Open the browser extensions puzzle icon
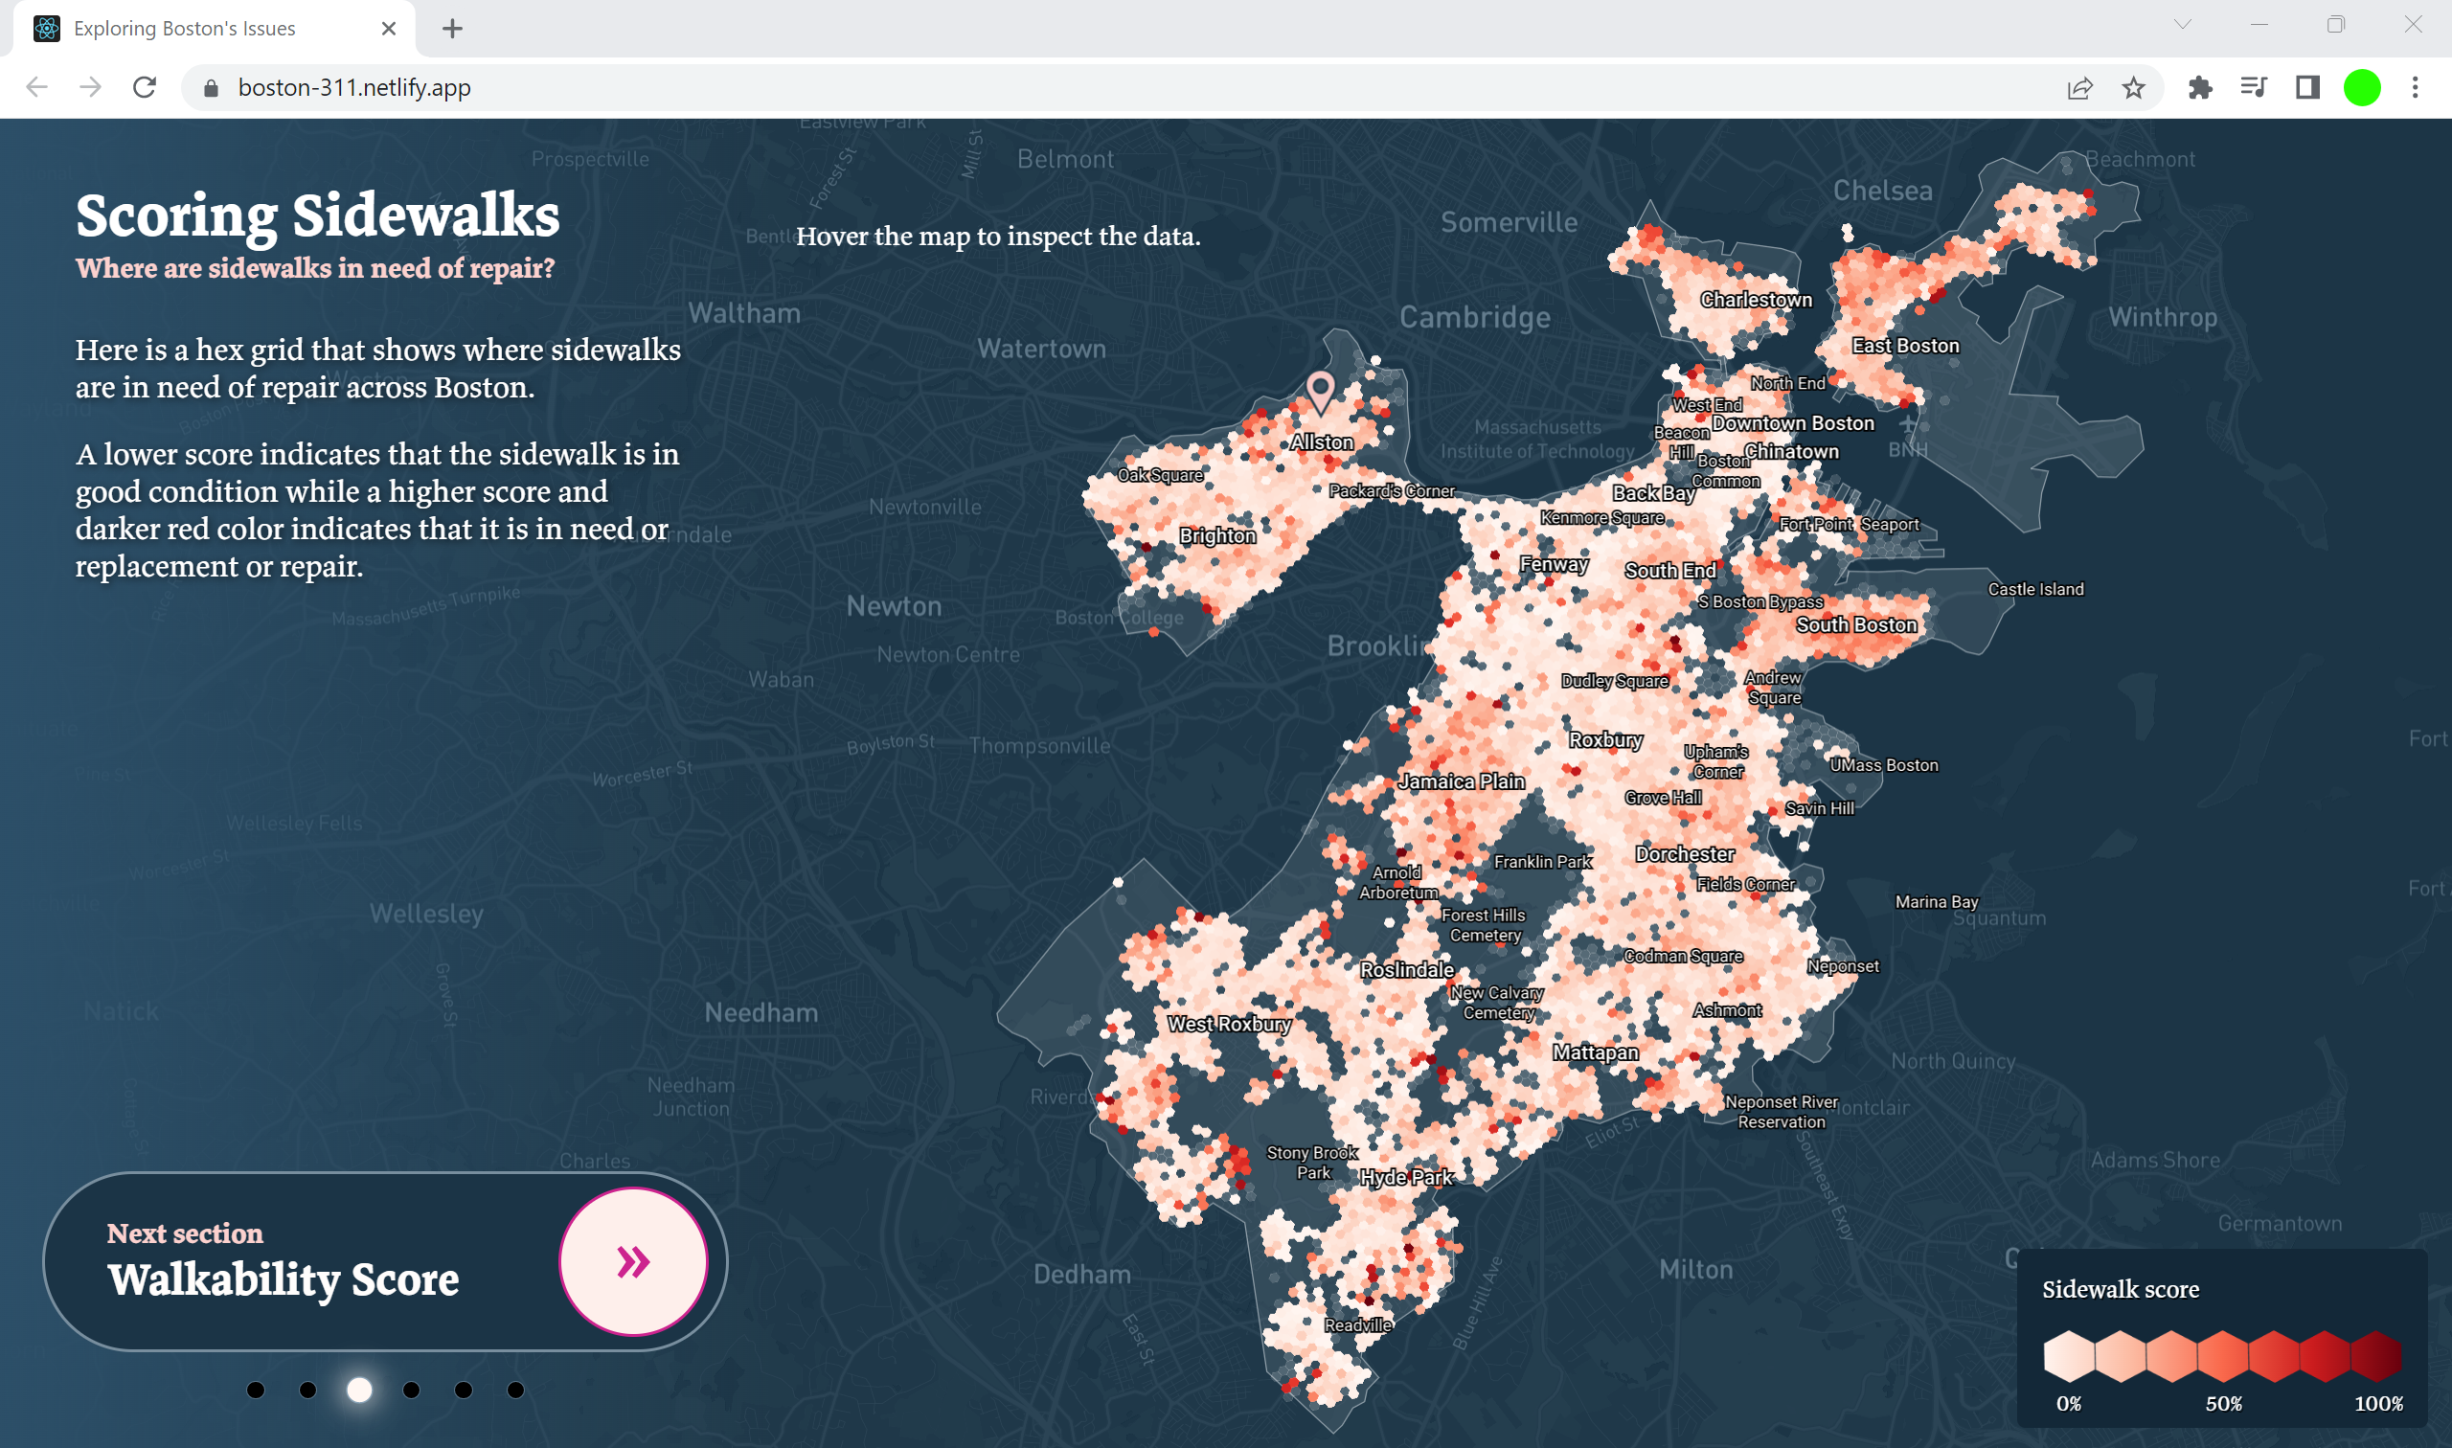 (2199, 88)
